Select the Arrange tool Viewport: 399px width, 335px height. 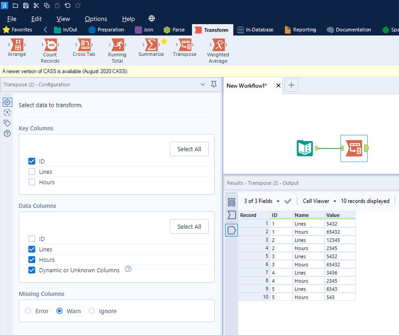[x=17, y=47]
